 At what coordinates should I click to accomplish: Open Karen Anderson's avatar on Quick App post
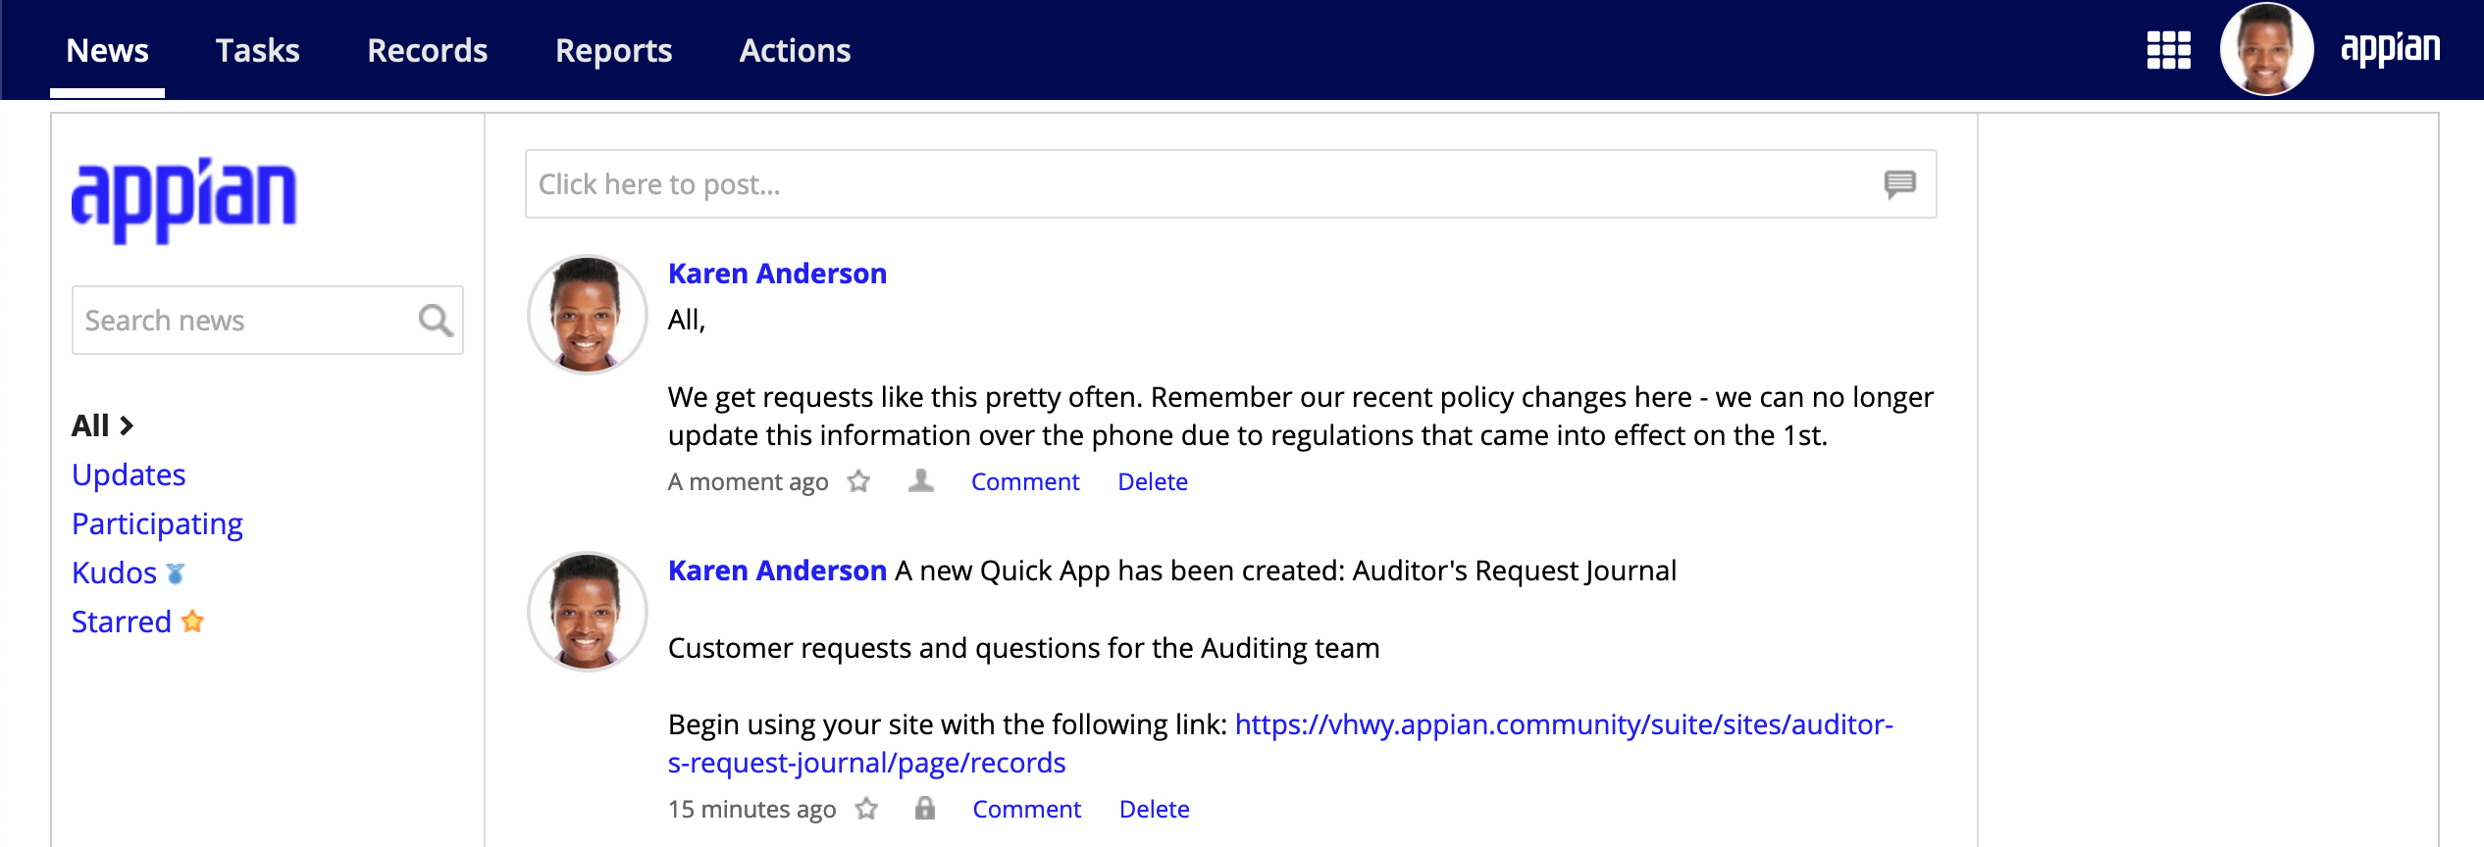point(587,612)
